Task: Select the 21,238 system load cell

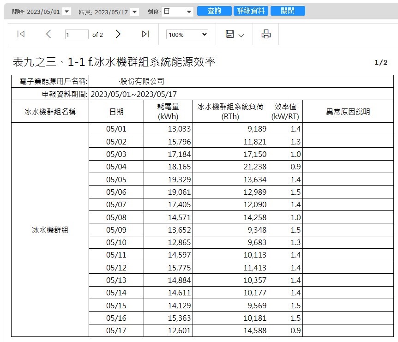Action: click(x=230, y=167)
